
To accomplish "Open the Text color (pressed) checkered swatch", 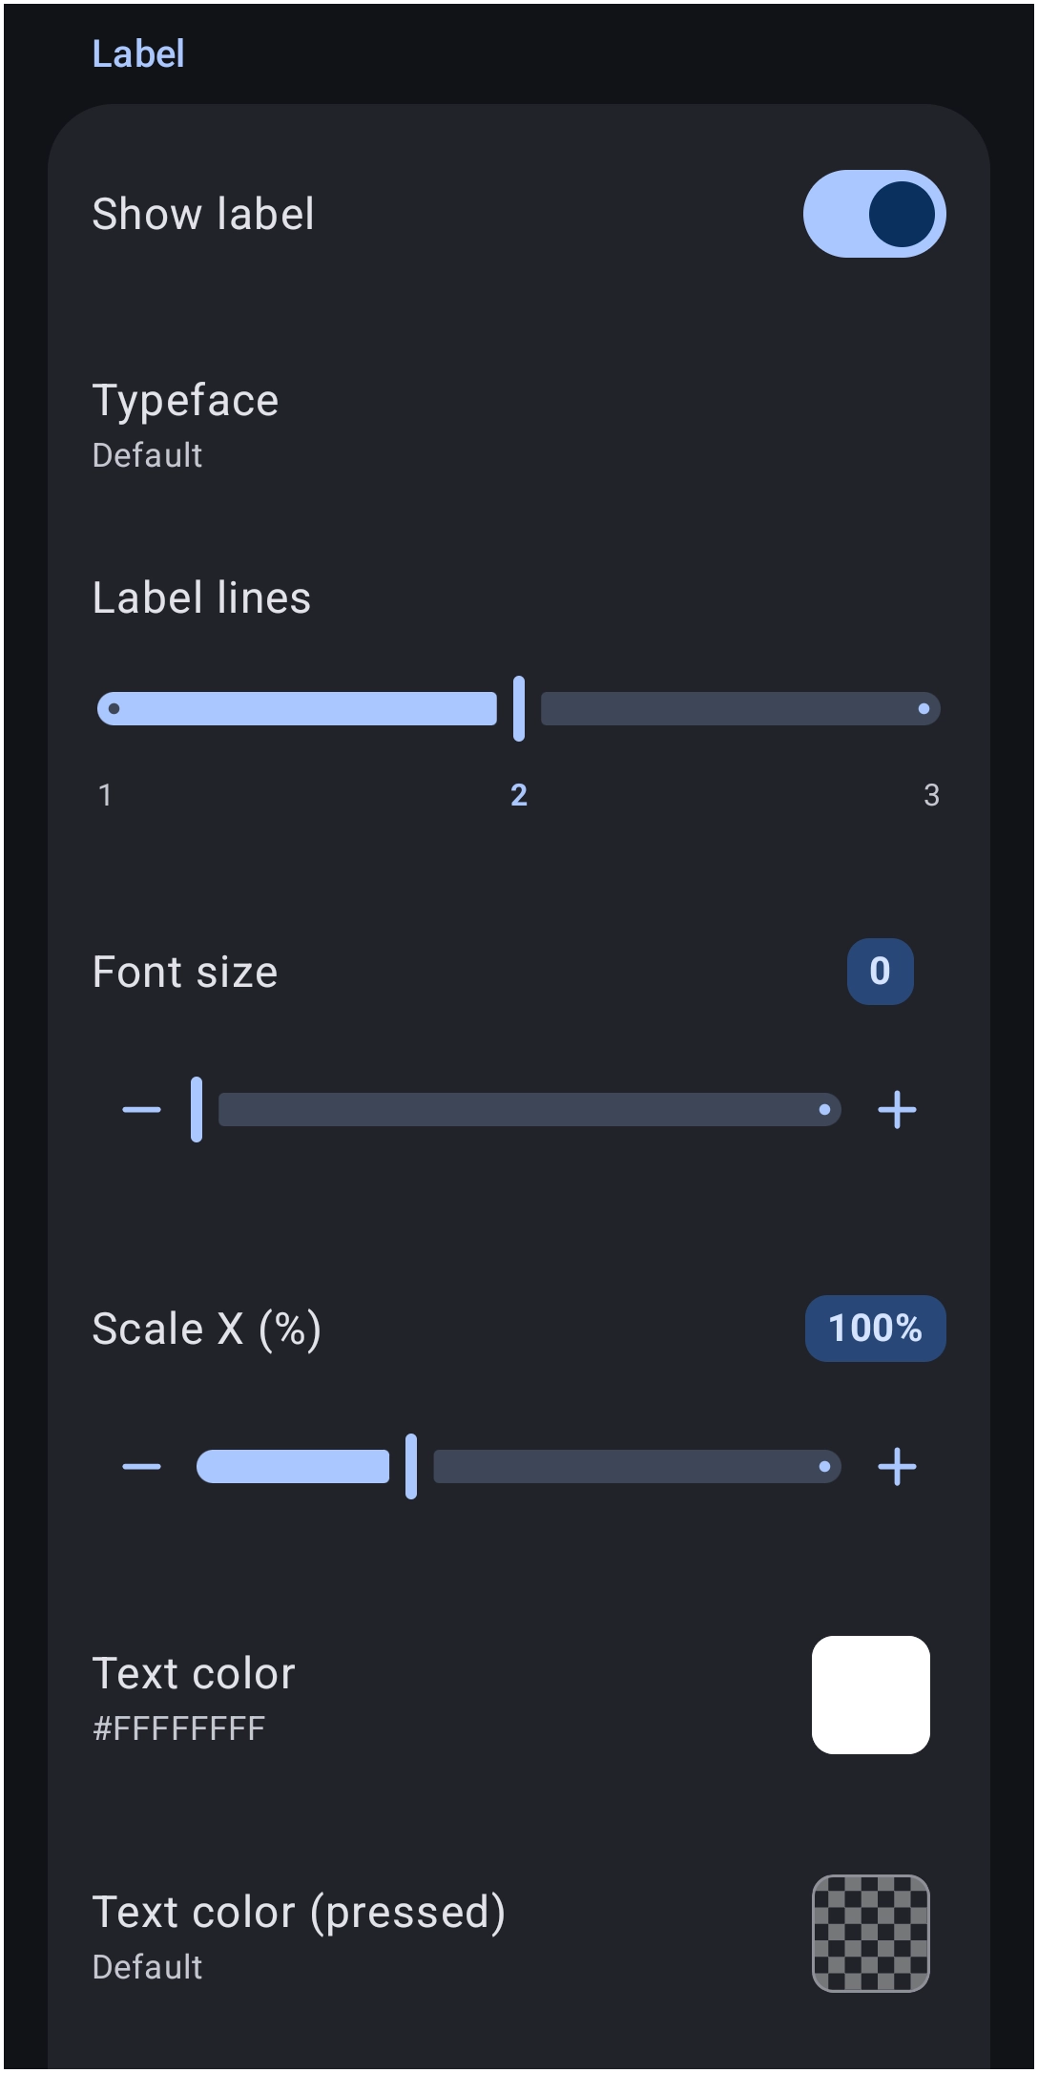I will (870, 1934).
